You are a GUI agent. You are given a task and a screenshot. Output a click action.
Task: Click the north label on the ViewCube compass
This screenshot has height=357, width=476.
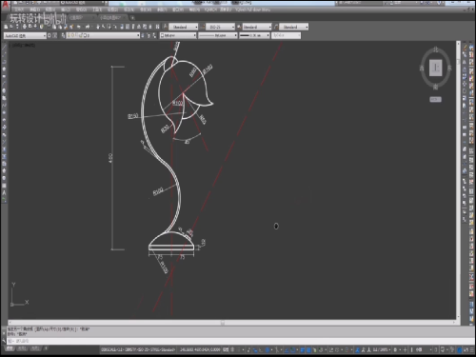point(436,50)
